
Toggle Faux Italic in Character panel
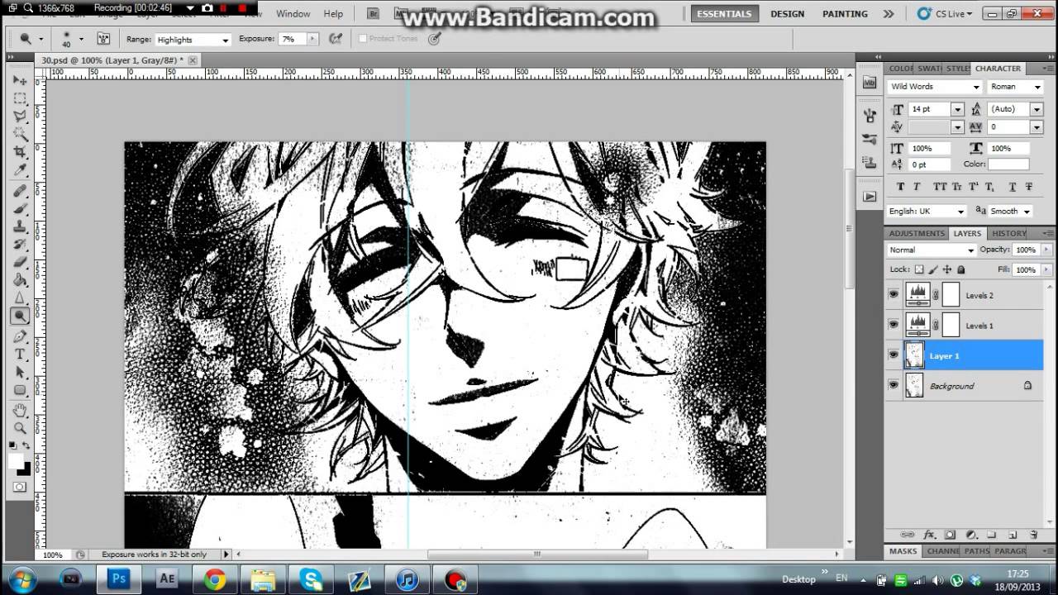click(x=917, y=187)
